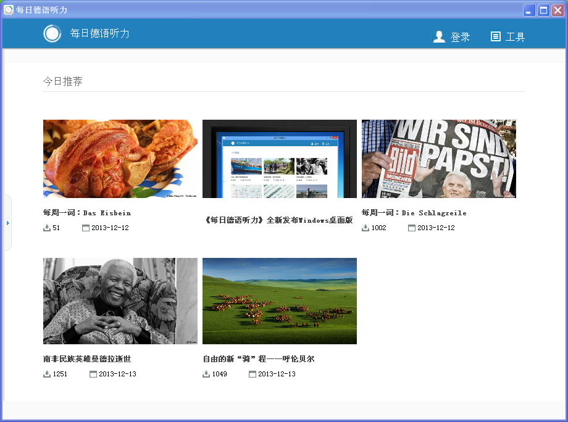Click the 工具 toolbox icon at top right

point(495,36)
